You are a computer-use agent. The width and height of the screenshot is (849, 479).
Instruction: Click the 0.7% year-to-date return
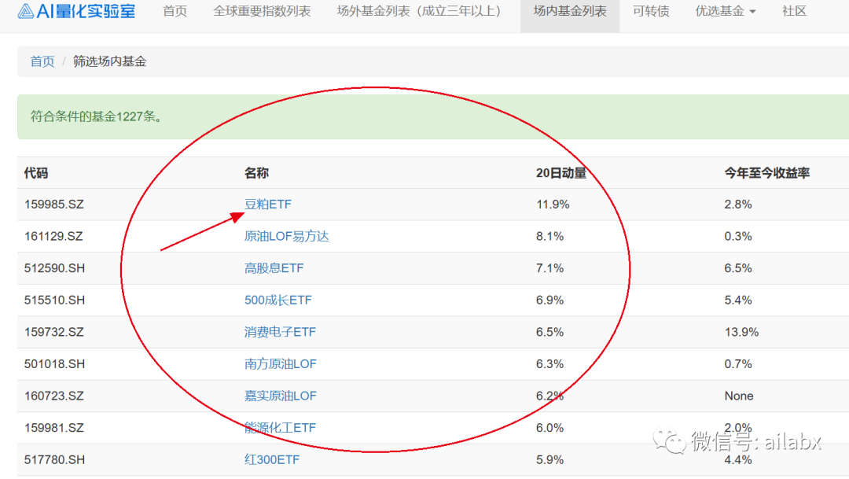tap(738, 364)
